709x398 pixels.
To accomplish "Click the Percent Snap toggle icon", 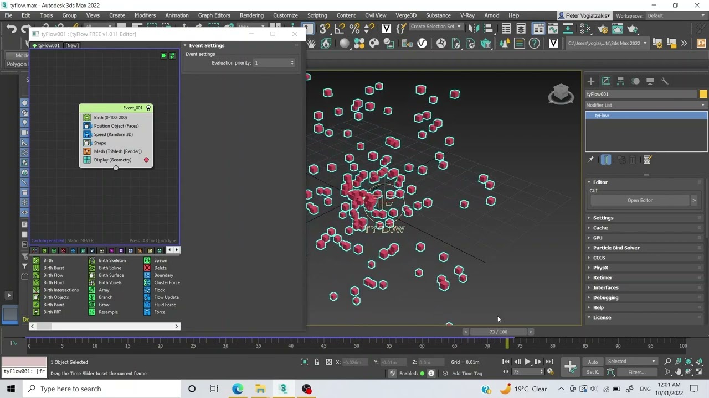I will (355, 28).
